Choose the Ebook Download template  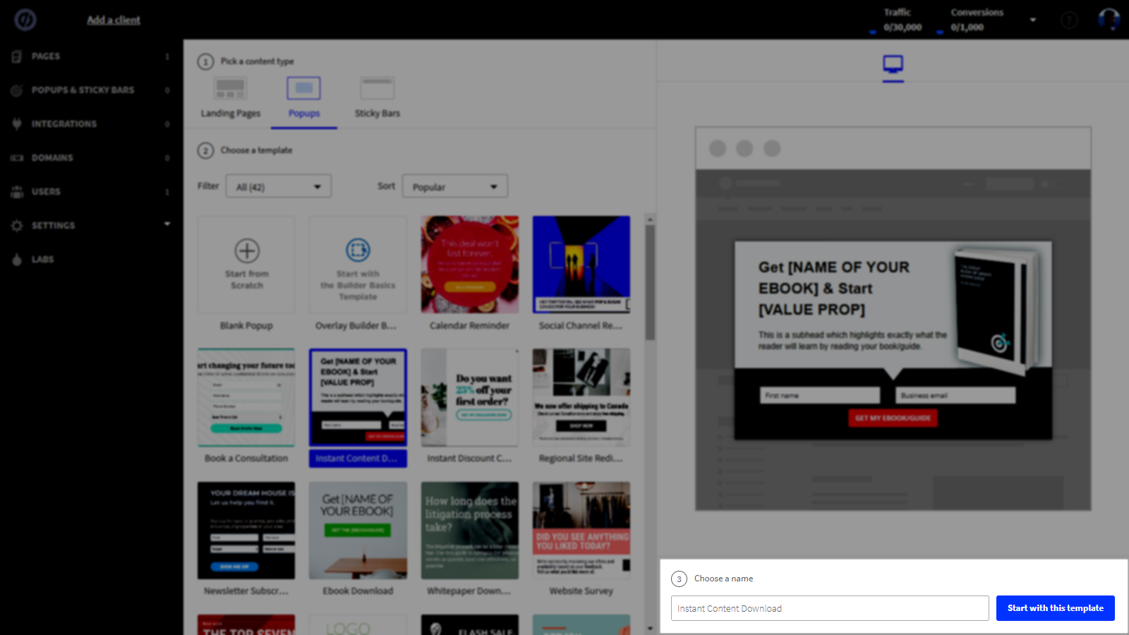(x=358, y=531)
